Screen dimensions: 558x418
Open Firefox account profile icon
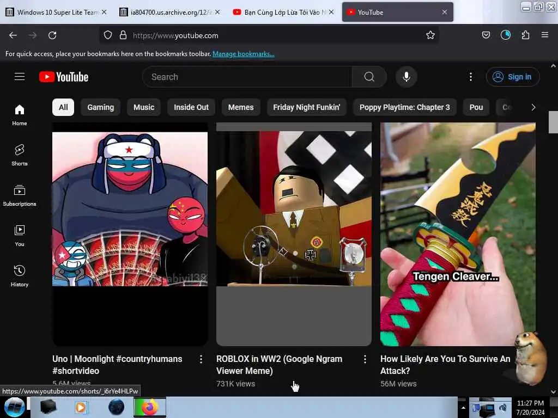(x=505, y=35)
